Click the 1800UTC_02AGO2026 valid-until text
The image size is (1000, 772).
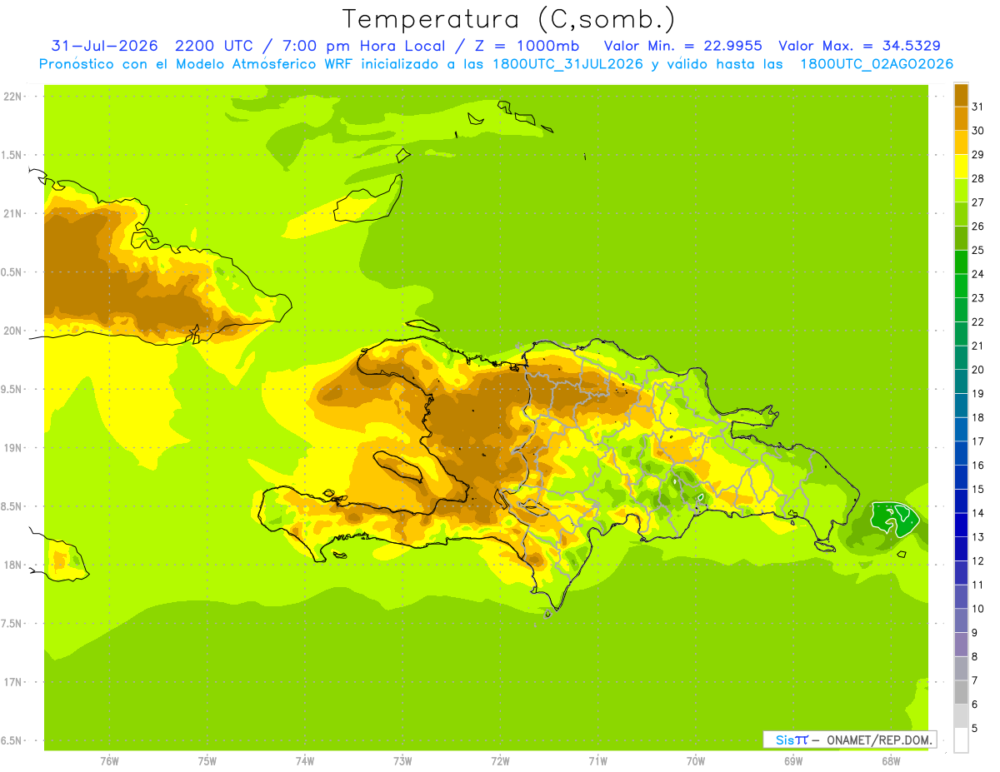pyautogui.click(x=877, y=64)
